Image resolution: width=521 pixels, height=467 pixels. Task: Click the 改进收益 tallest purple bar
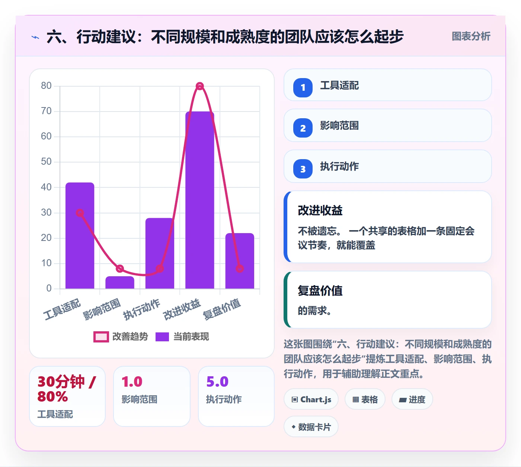tap(200, 200)
